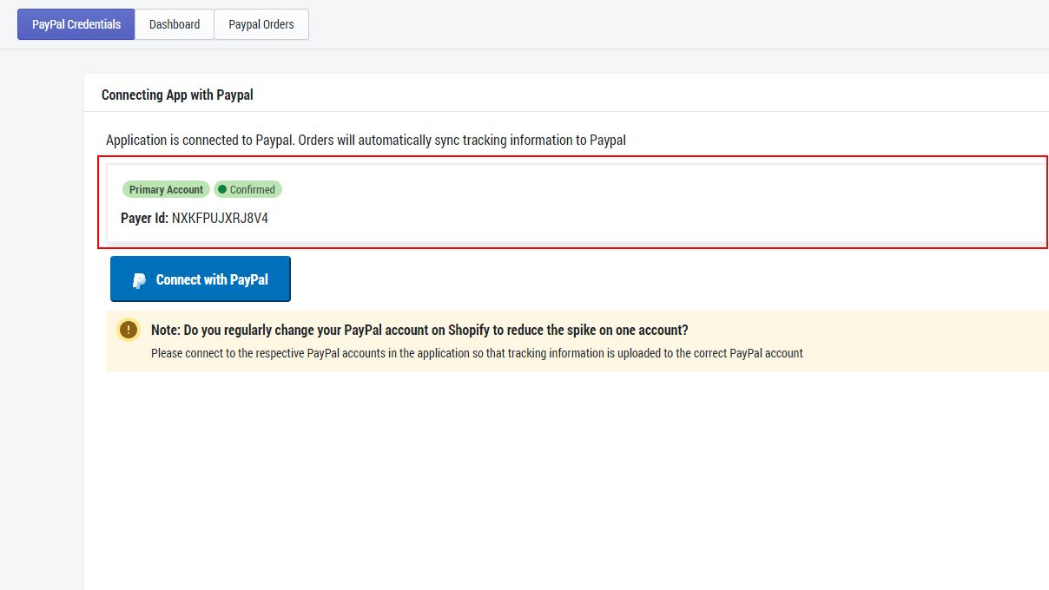Open the Dashboard tab

175,24
